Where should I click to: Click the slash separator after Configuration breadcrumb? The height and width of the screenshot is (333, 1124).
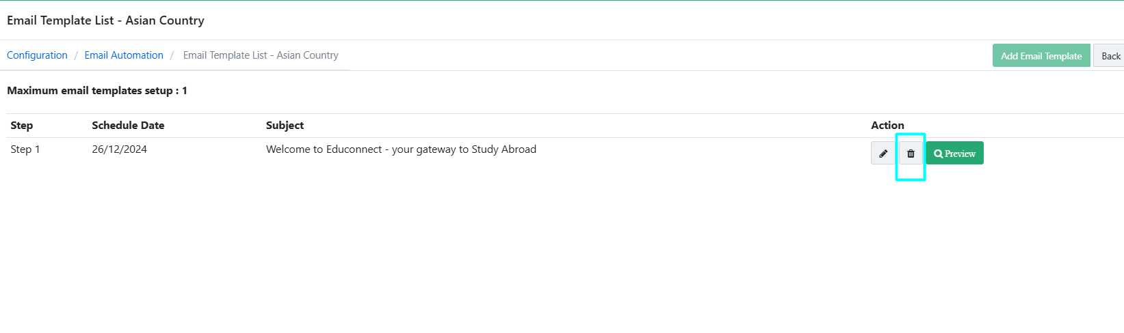[x=76, y=55]
